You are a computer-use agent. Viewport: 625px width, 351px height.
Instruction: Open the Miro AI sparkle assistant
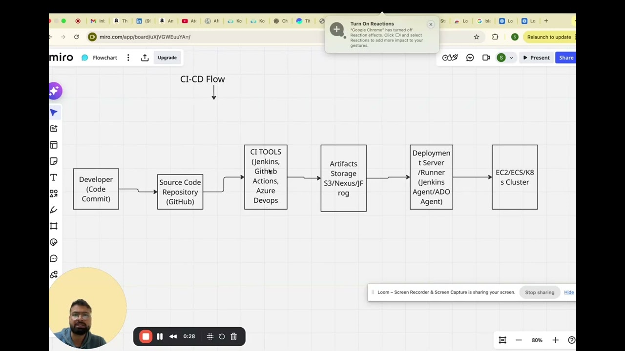pyautogui.click(x=55, y=91)
